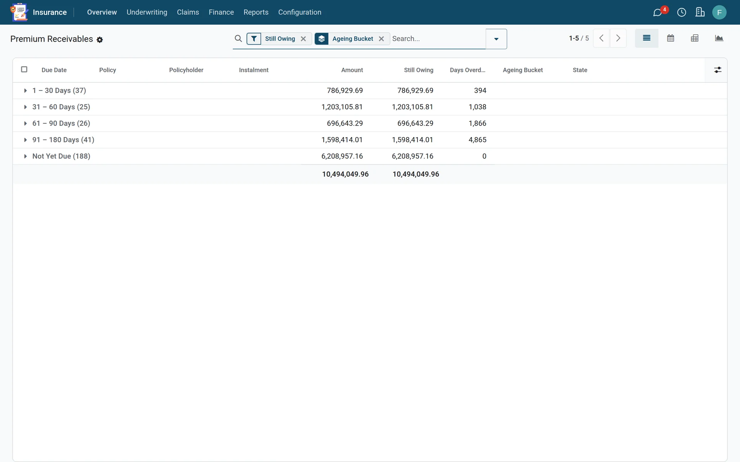The image size is (740, 462).
Task: Expand the 91 – 180 Days group
Action: tap(25, 140)
